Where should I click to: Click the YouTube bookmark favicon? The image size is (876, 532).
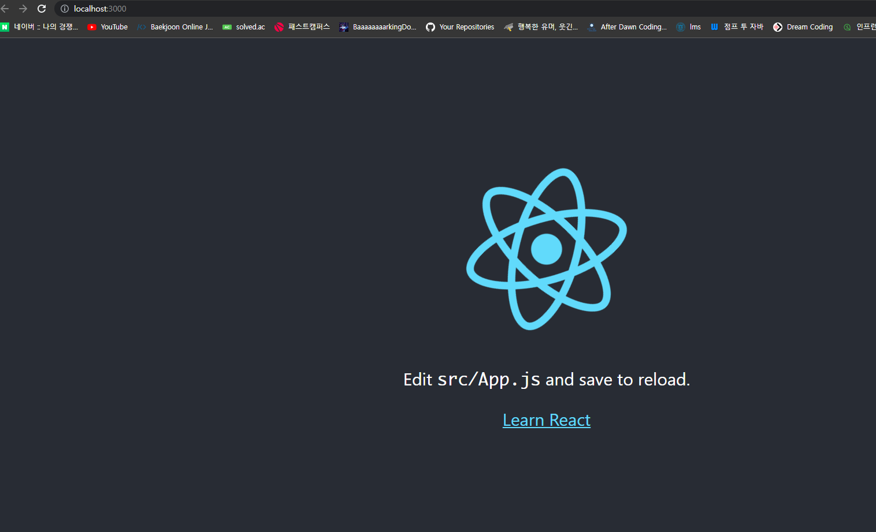tap(92, 27)
